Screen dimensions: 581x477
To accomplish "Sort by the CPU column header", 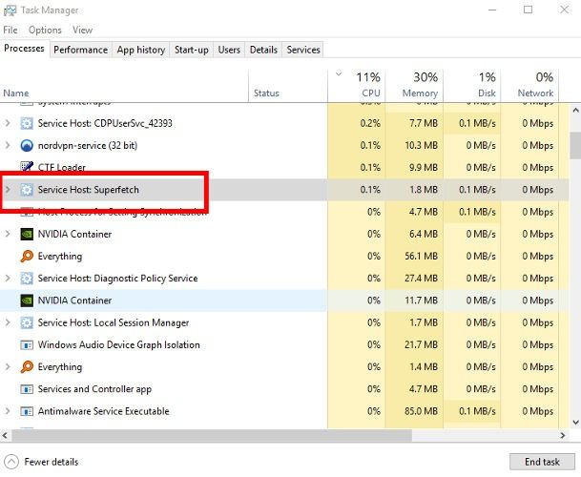I will tap(357, 86).
